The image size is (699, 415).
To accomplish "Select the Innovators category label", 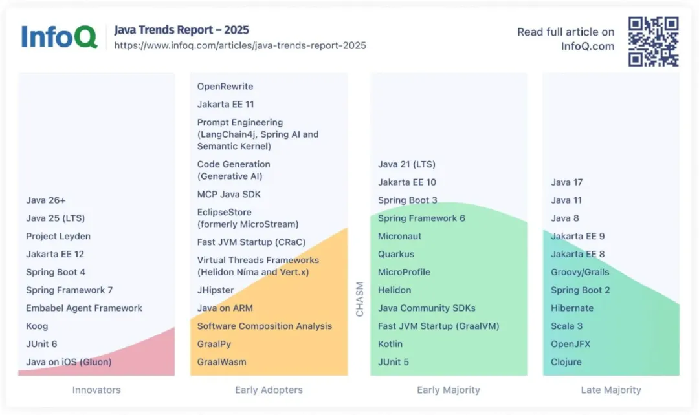I will [96, 390].
